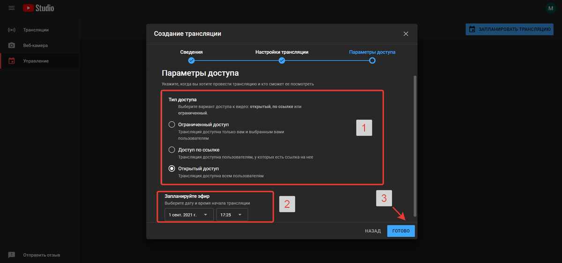Click the Параметры доступа step
Screen dimensions: 562x263
(372, 60)
